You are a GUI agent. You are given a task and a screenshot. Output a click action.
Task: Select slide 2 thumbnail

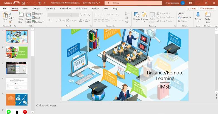click(x=17, y=52)
